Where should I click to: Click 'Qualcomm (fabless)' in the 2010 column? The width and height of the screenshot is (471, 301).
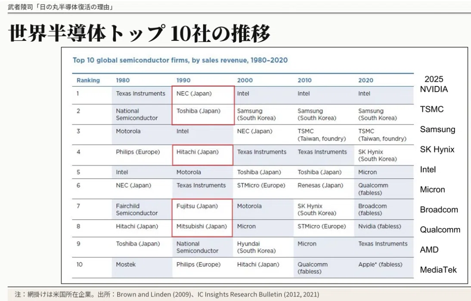(x=313, y=268)
